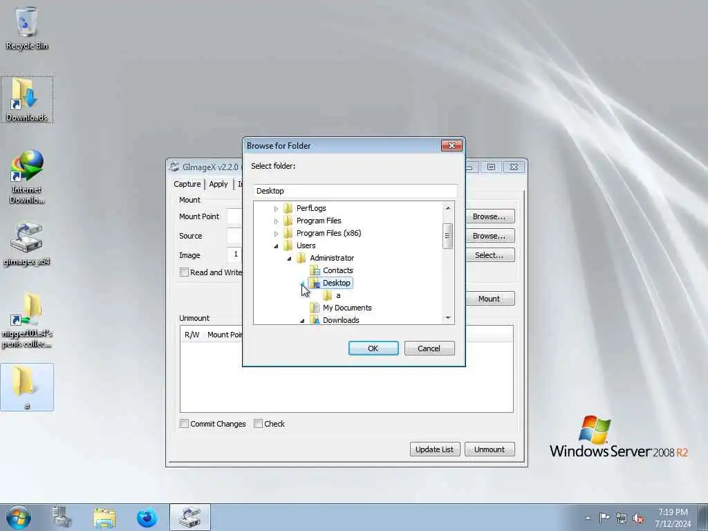Switch to the Apply tab in GImageX
The image size is (708, 531).
click(218, 184)
